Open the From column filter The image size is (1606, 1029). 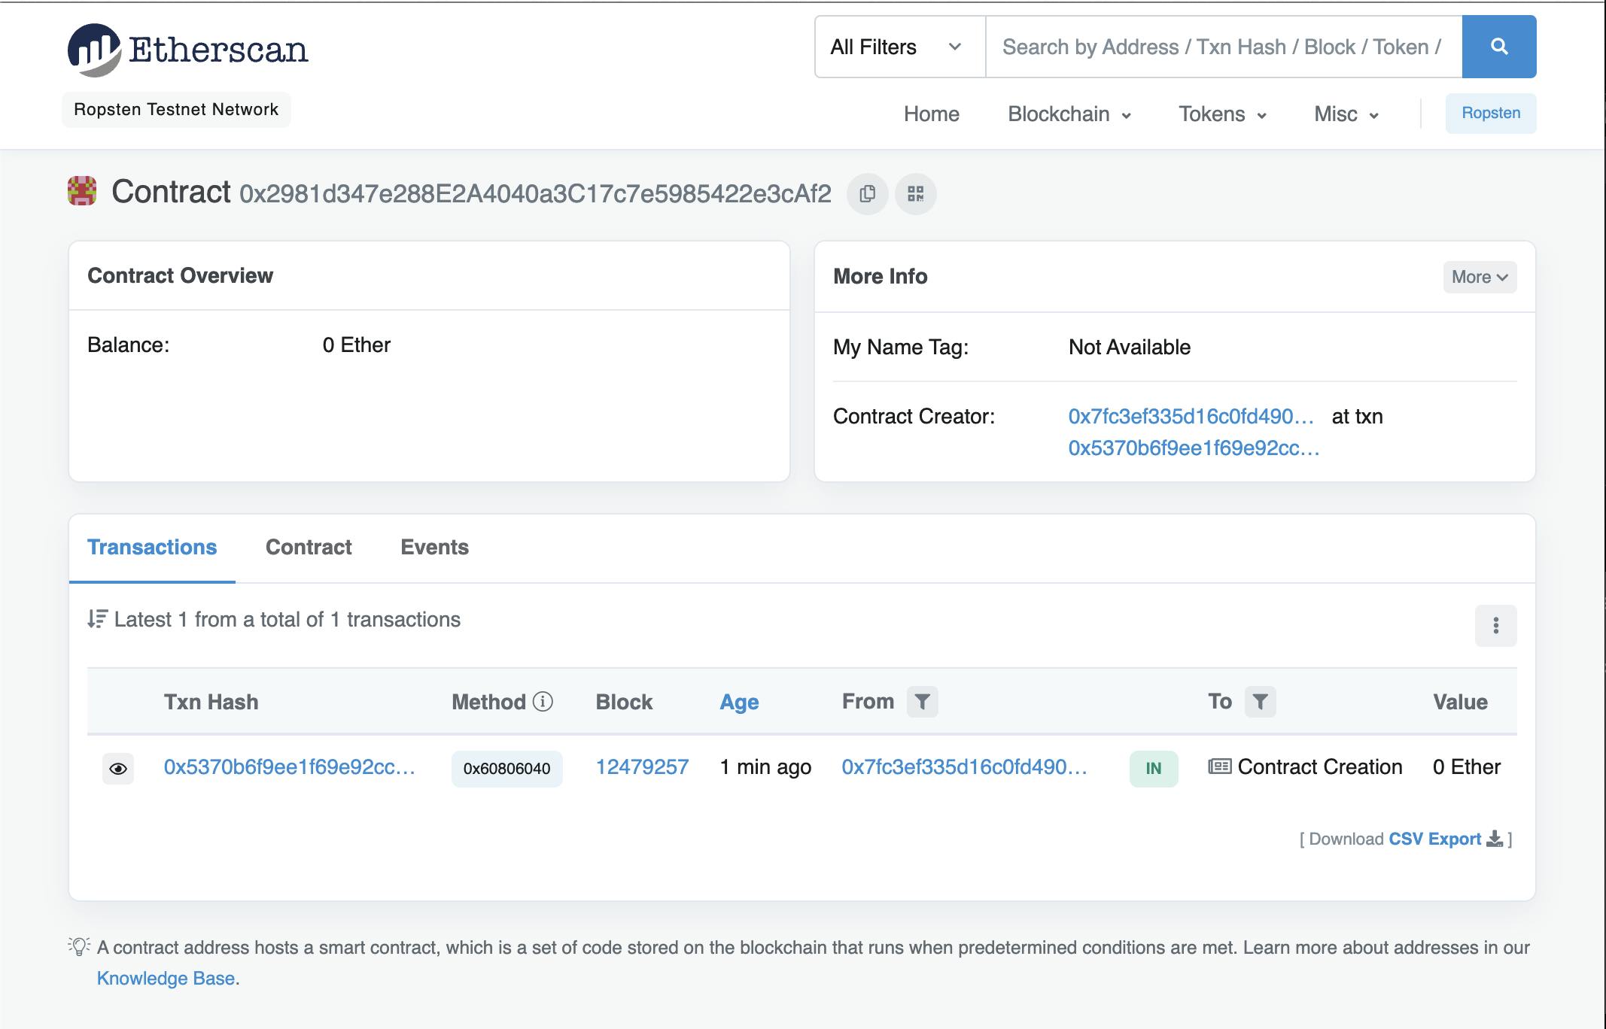923,701
